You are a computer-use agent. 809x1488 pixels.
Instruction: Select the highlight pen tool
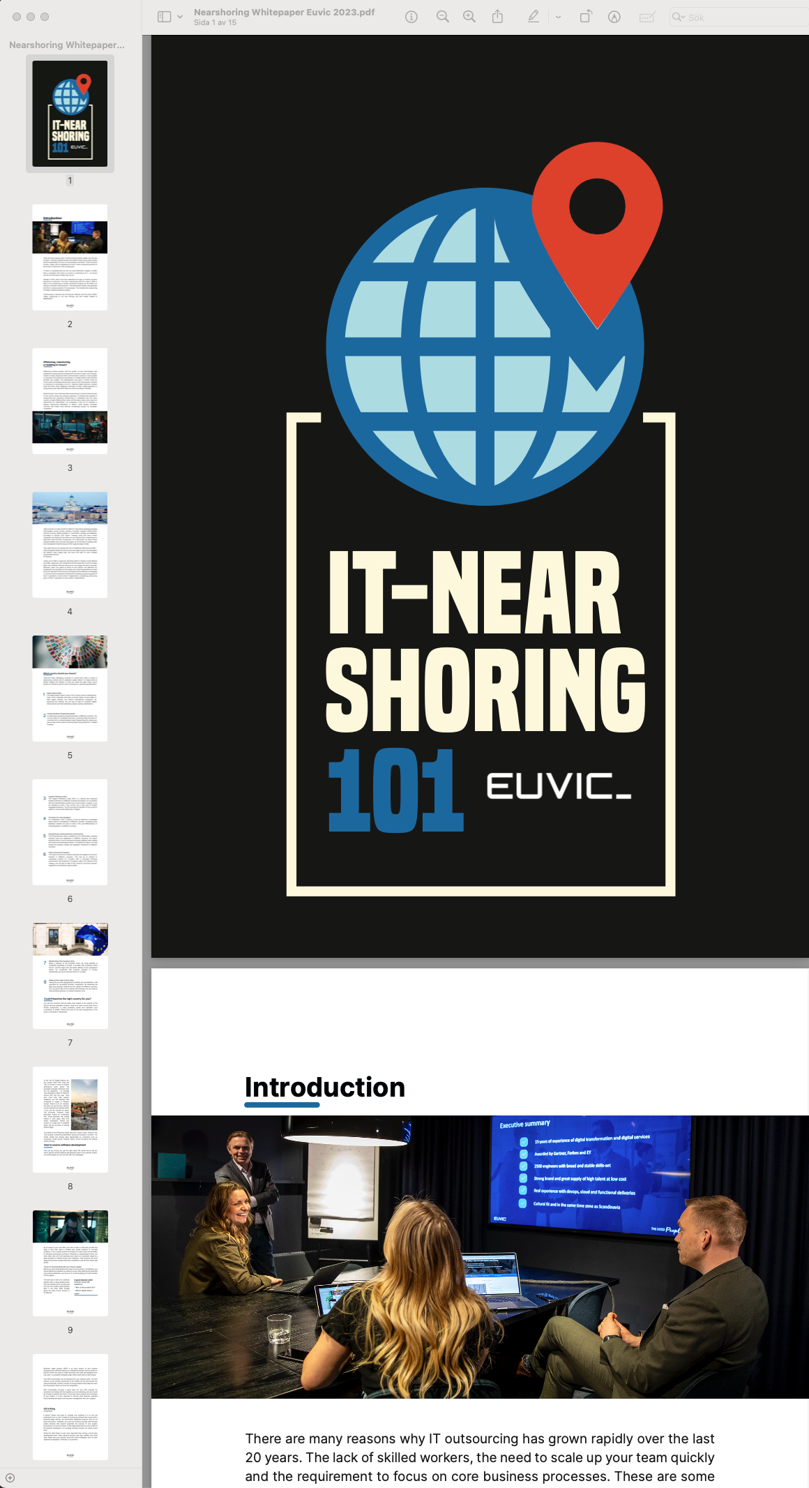click(x=534, y=17)
